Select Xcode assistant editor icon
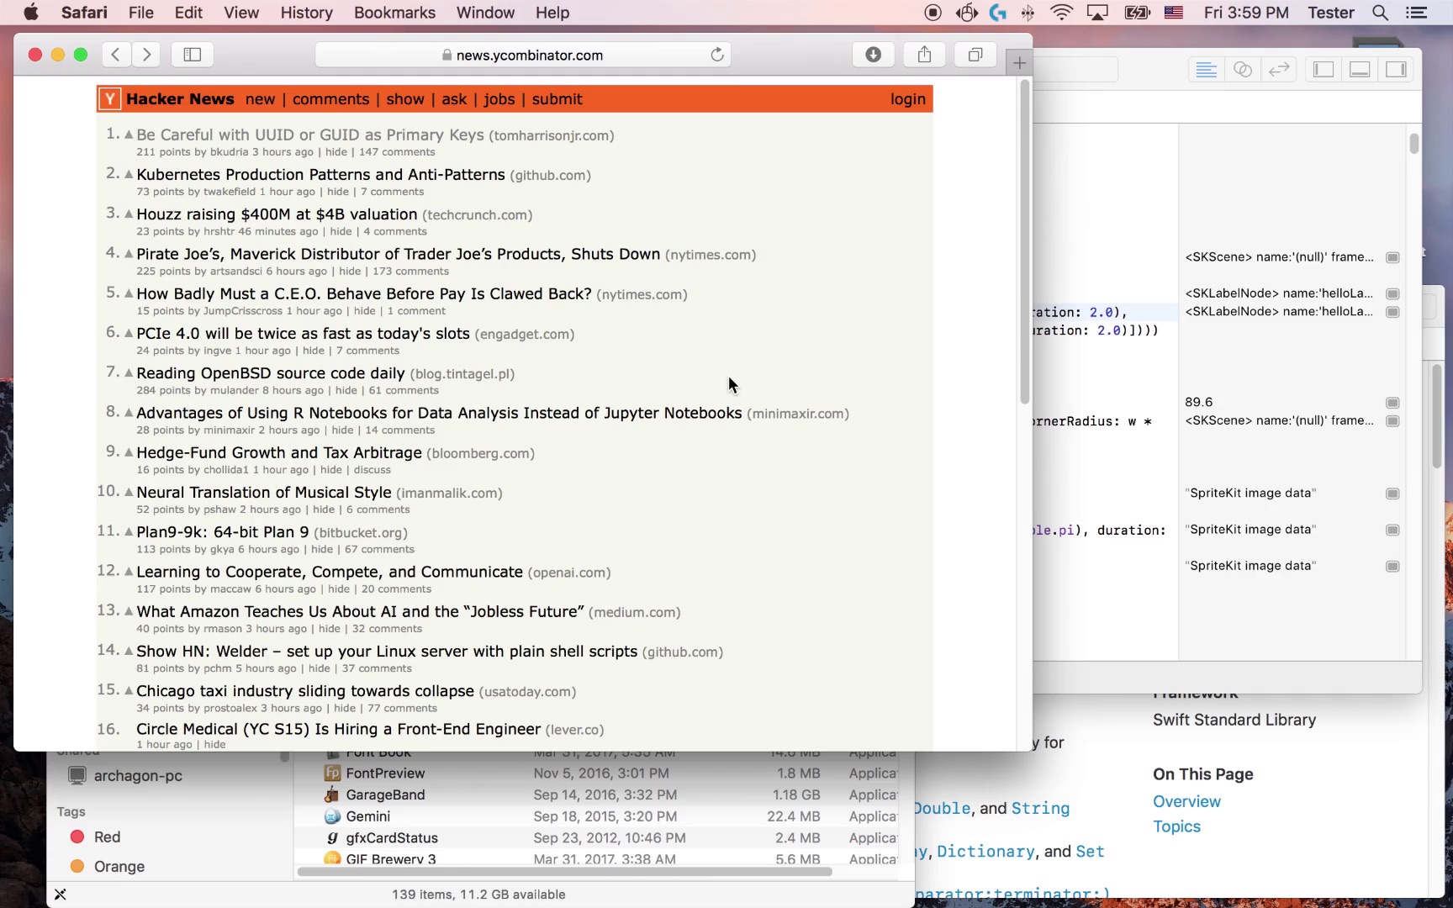This screenshot has width=1453, height=908. [x=1243, y=70]
